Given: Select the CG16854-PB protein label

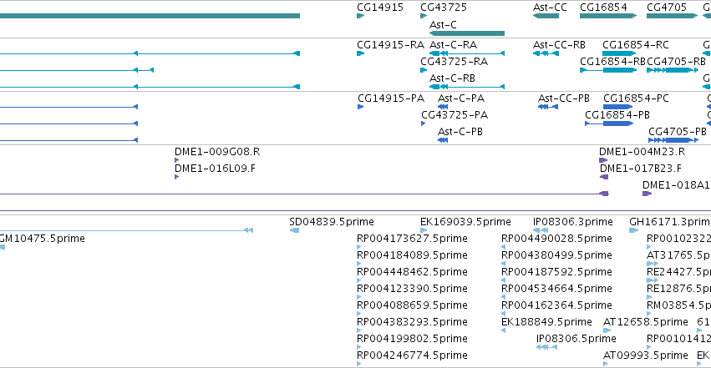Looking at the screenshot, I should (617, 115).
